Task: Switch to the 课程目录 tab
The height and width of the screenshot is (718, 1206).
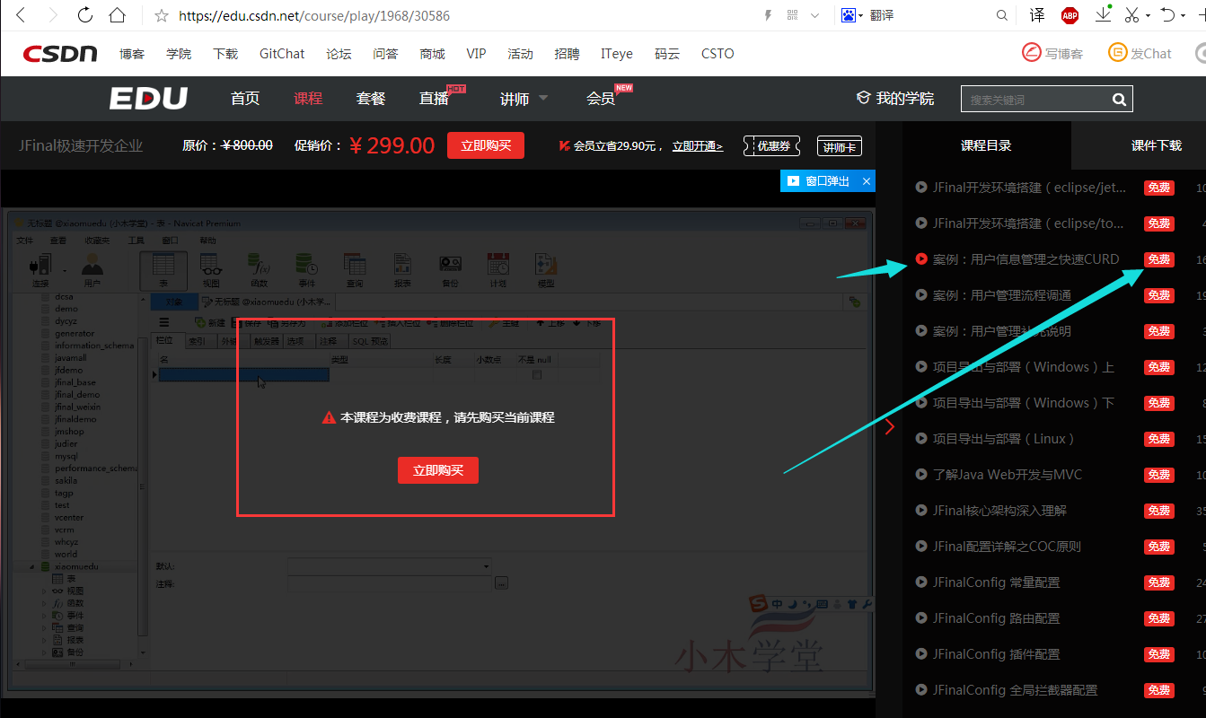Action: point(986,145)
